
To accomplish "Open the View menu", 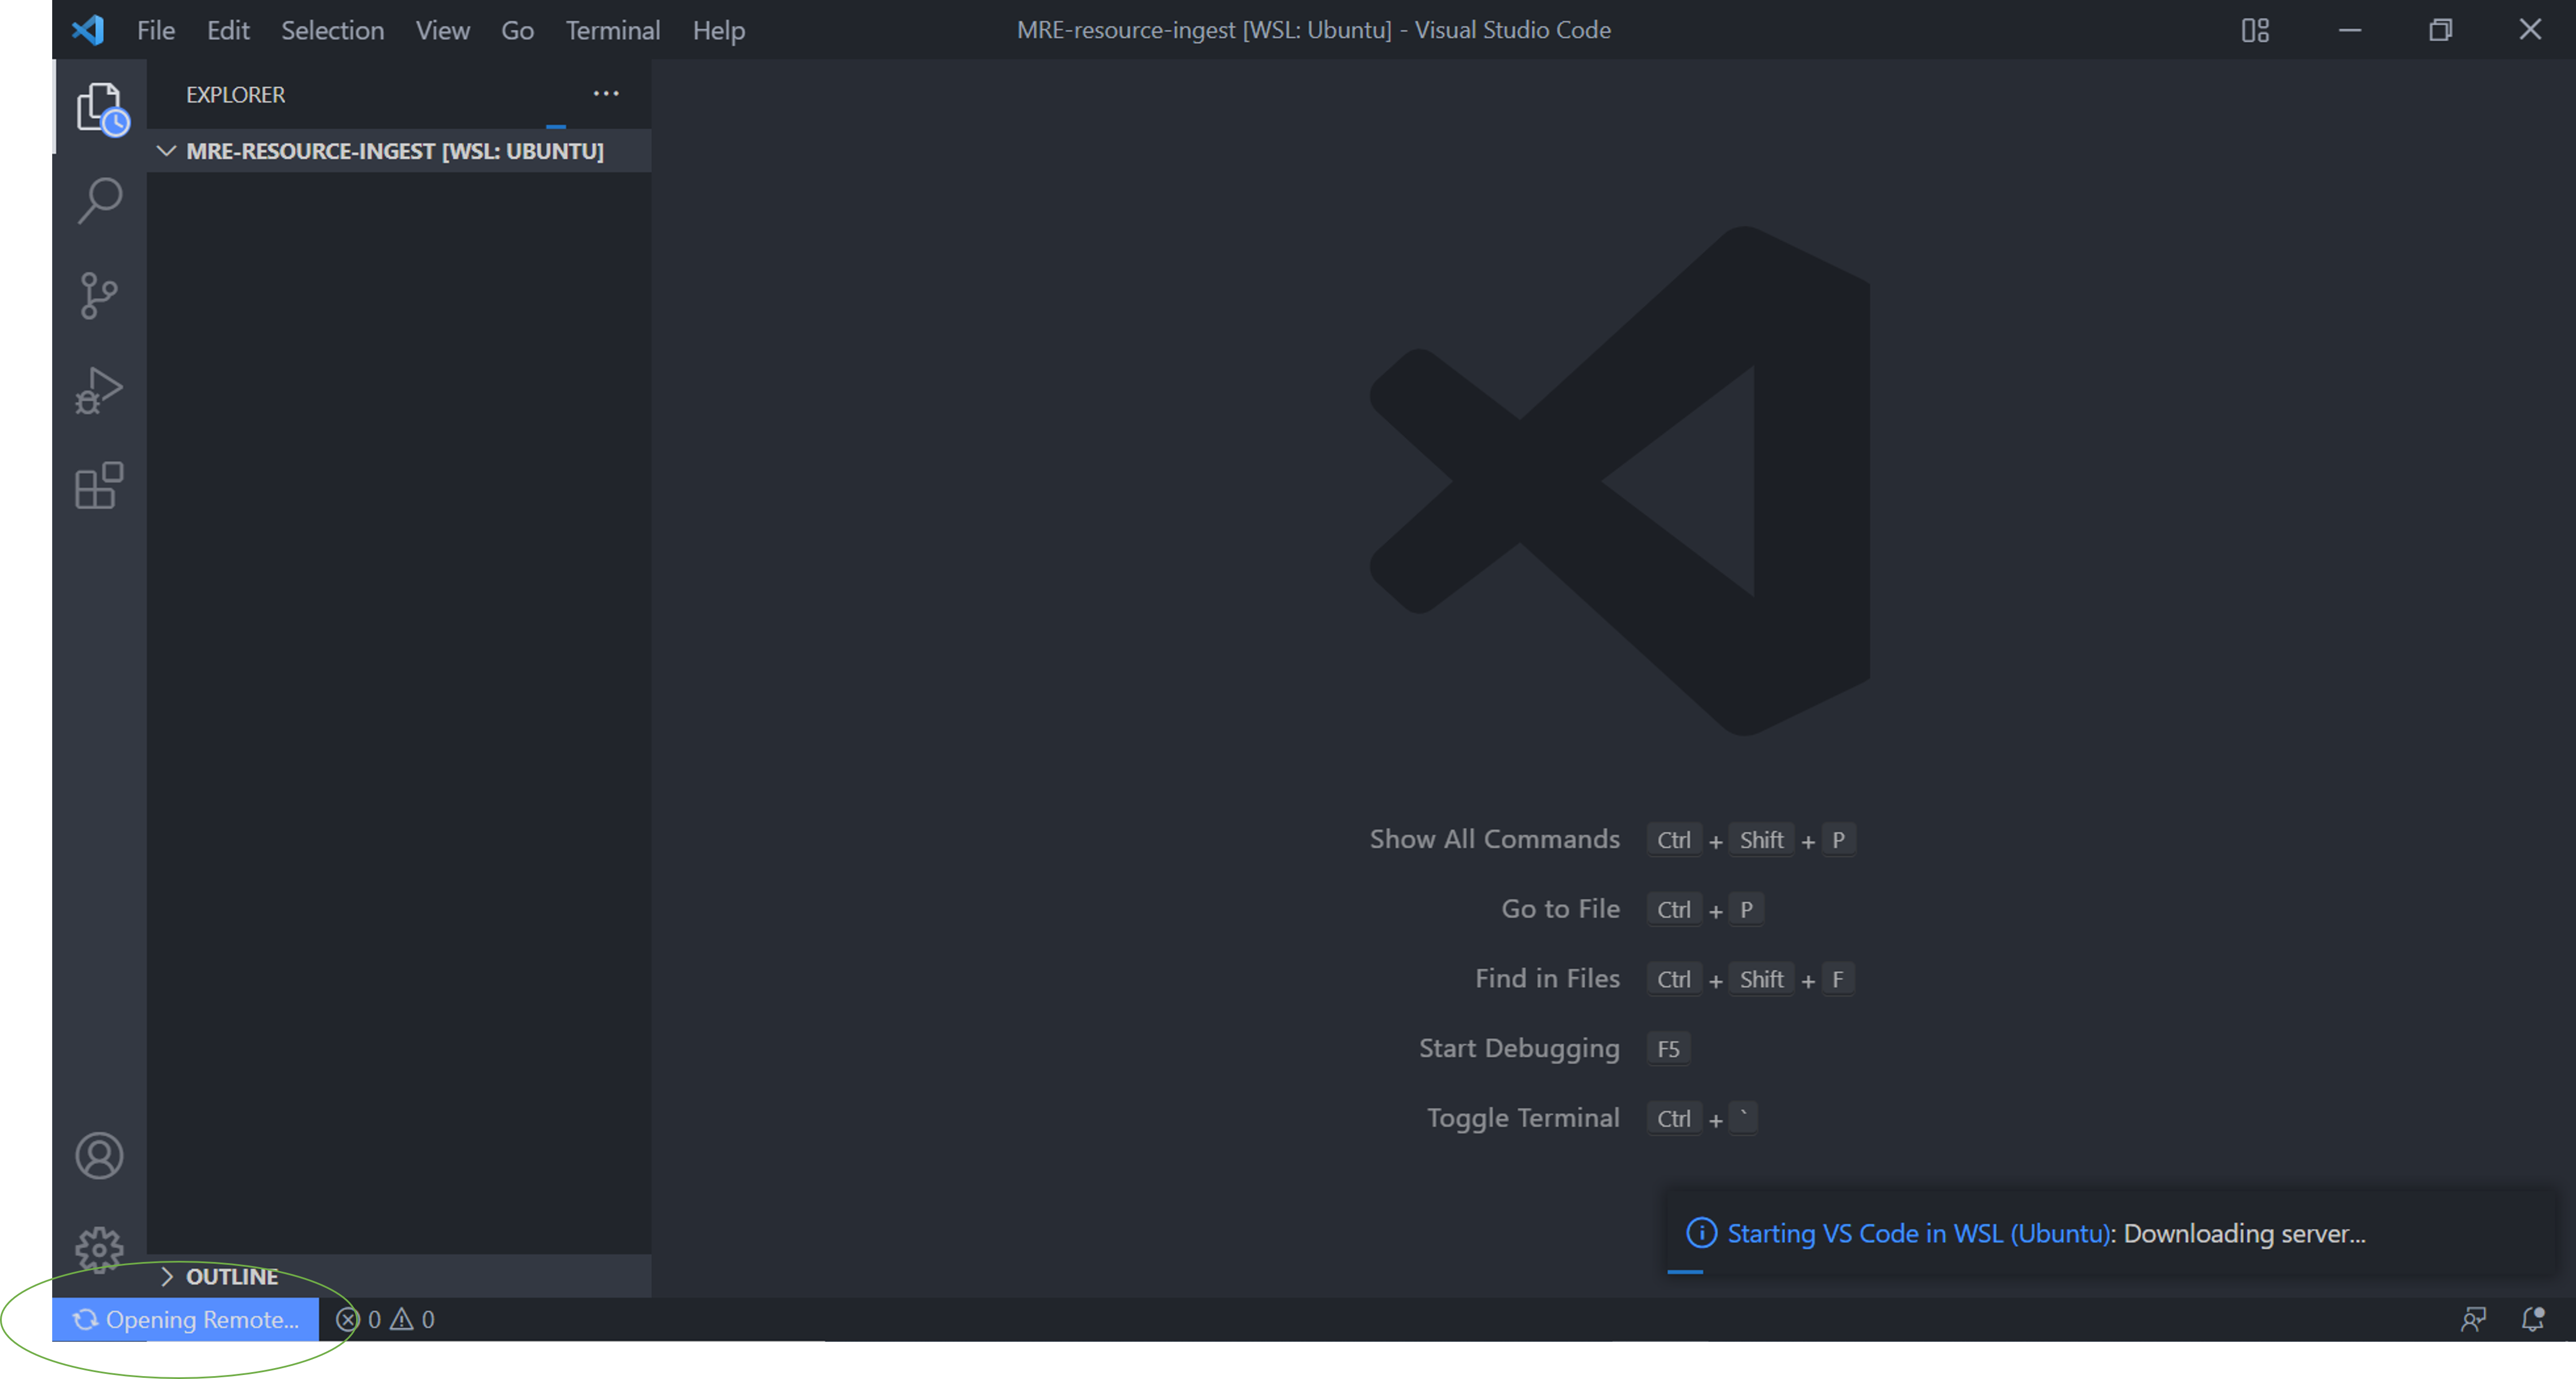I will (443, 30).
